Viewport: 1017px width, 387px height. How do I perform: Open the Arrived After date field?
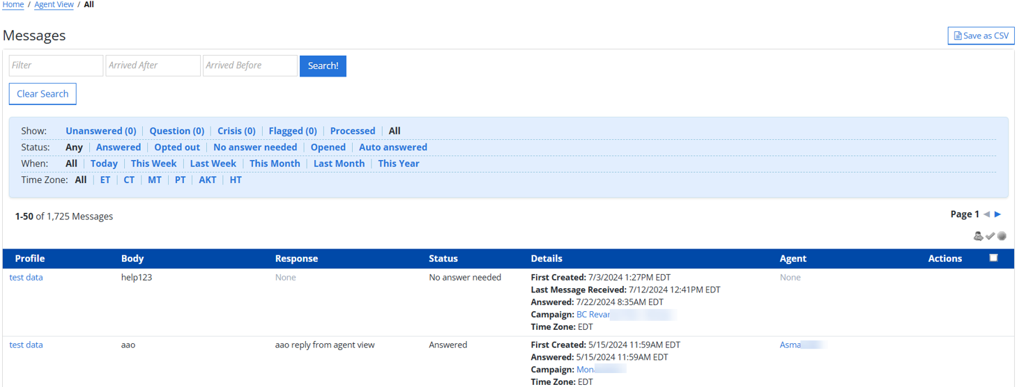[x=153, y=65]
